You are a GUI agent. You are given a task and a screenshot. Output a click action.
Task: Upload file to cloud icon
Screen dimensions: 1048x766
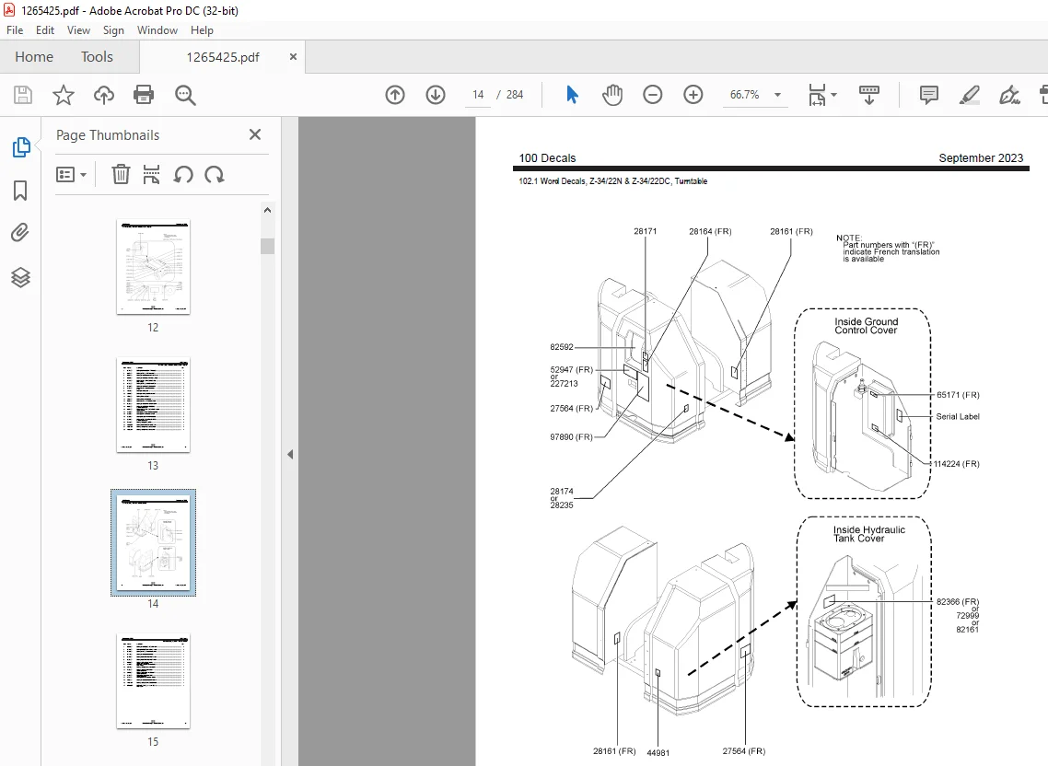click(103, 95)
